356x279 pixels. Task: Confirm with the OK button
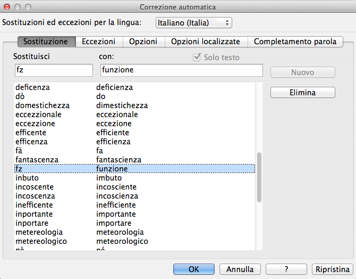(194, 269)
